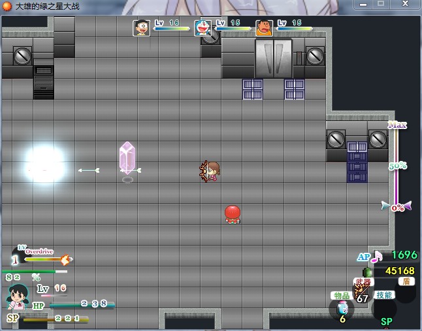
Task: Click Gian's Lv 15 label
Action: (x=289, y=23)
